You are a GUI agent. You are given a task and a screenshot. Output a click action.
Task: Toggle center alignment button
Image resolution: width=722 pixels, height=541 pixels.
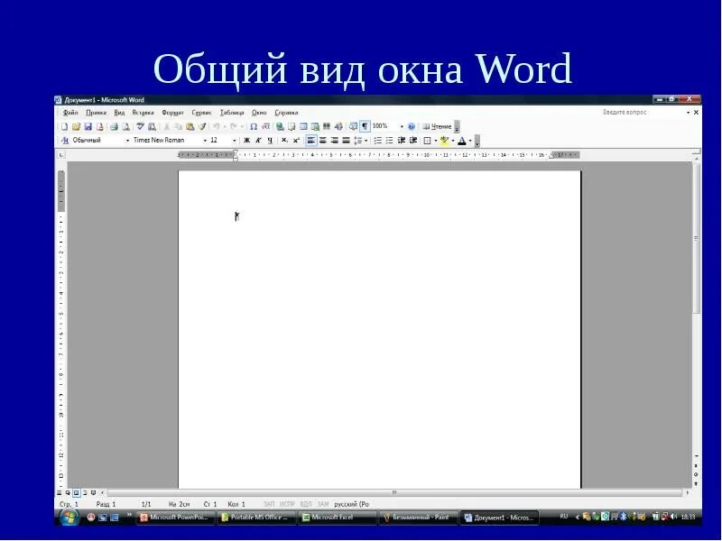[x=323, y=141]
